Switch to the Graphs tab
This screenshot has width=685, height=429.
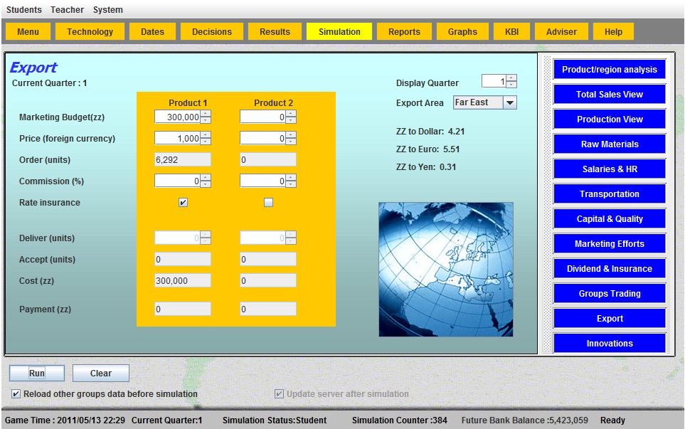(x=462, y=31)
